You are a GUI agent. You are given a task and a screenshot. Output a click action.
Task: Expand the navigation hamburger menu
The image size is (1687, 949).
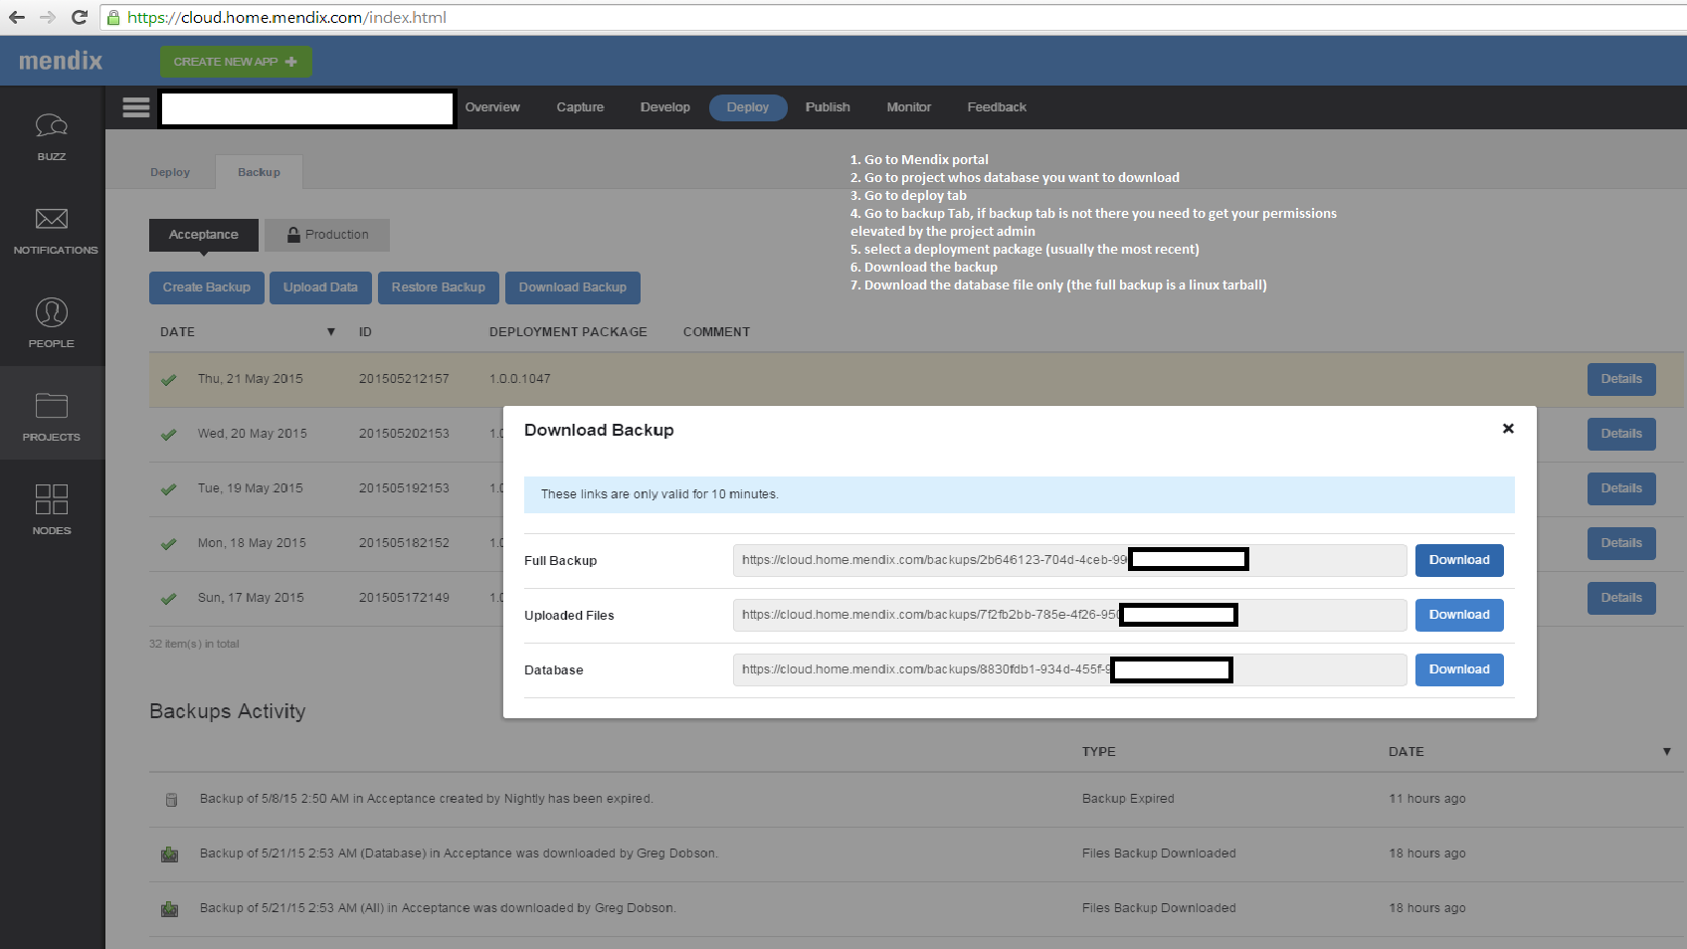click(x=135, y=107)
